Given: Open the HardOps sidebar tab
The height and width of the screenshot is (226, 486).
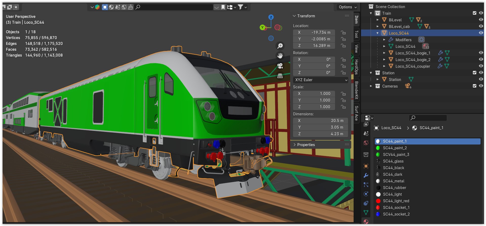Looking at the screenshot, I should [x=356, y=67].
